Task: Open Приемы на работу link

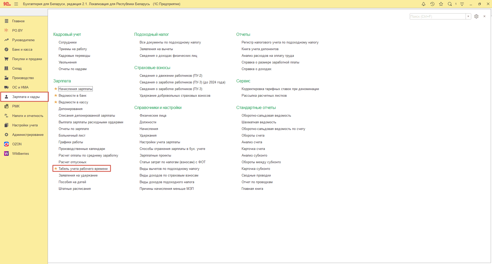Action: 73,49
